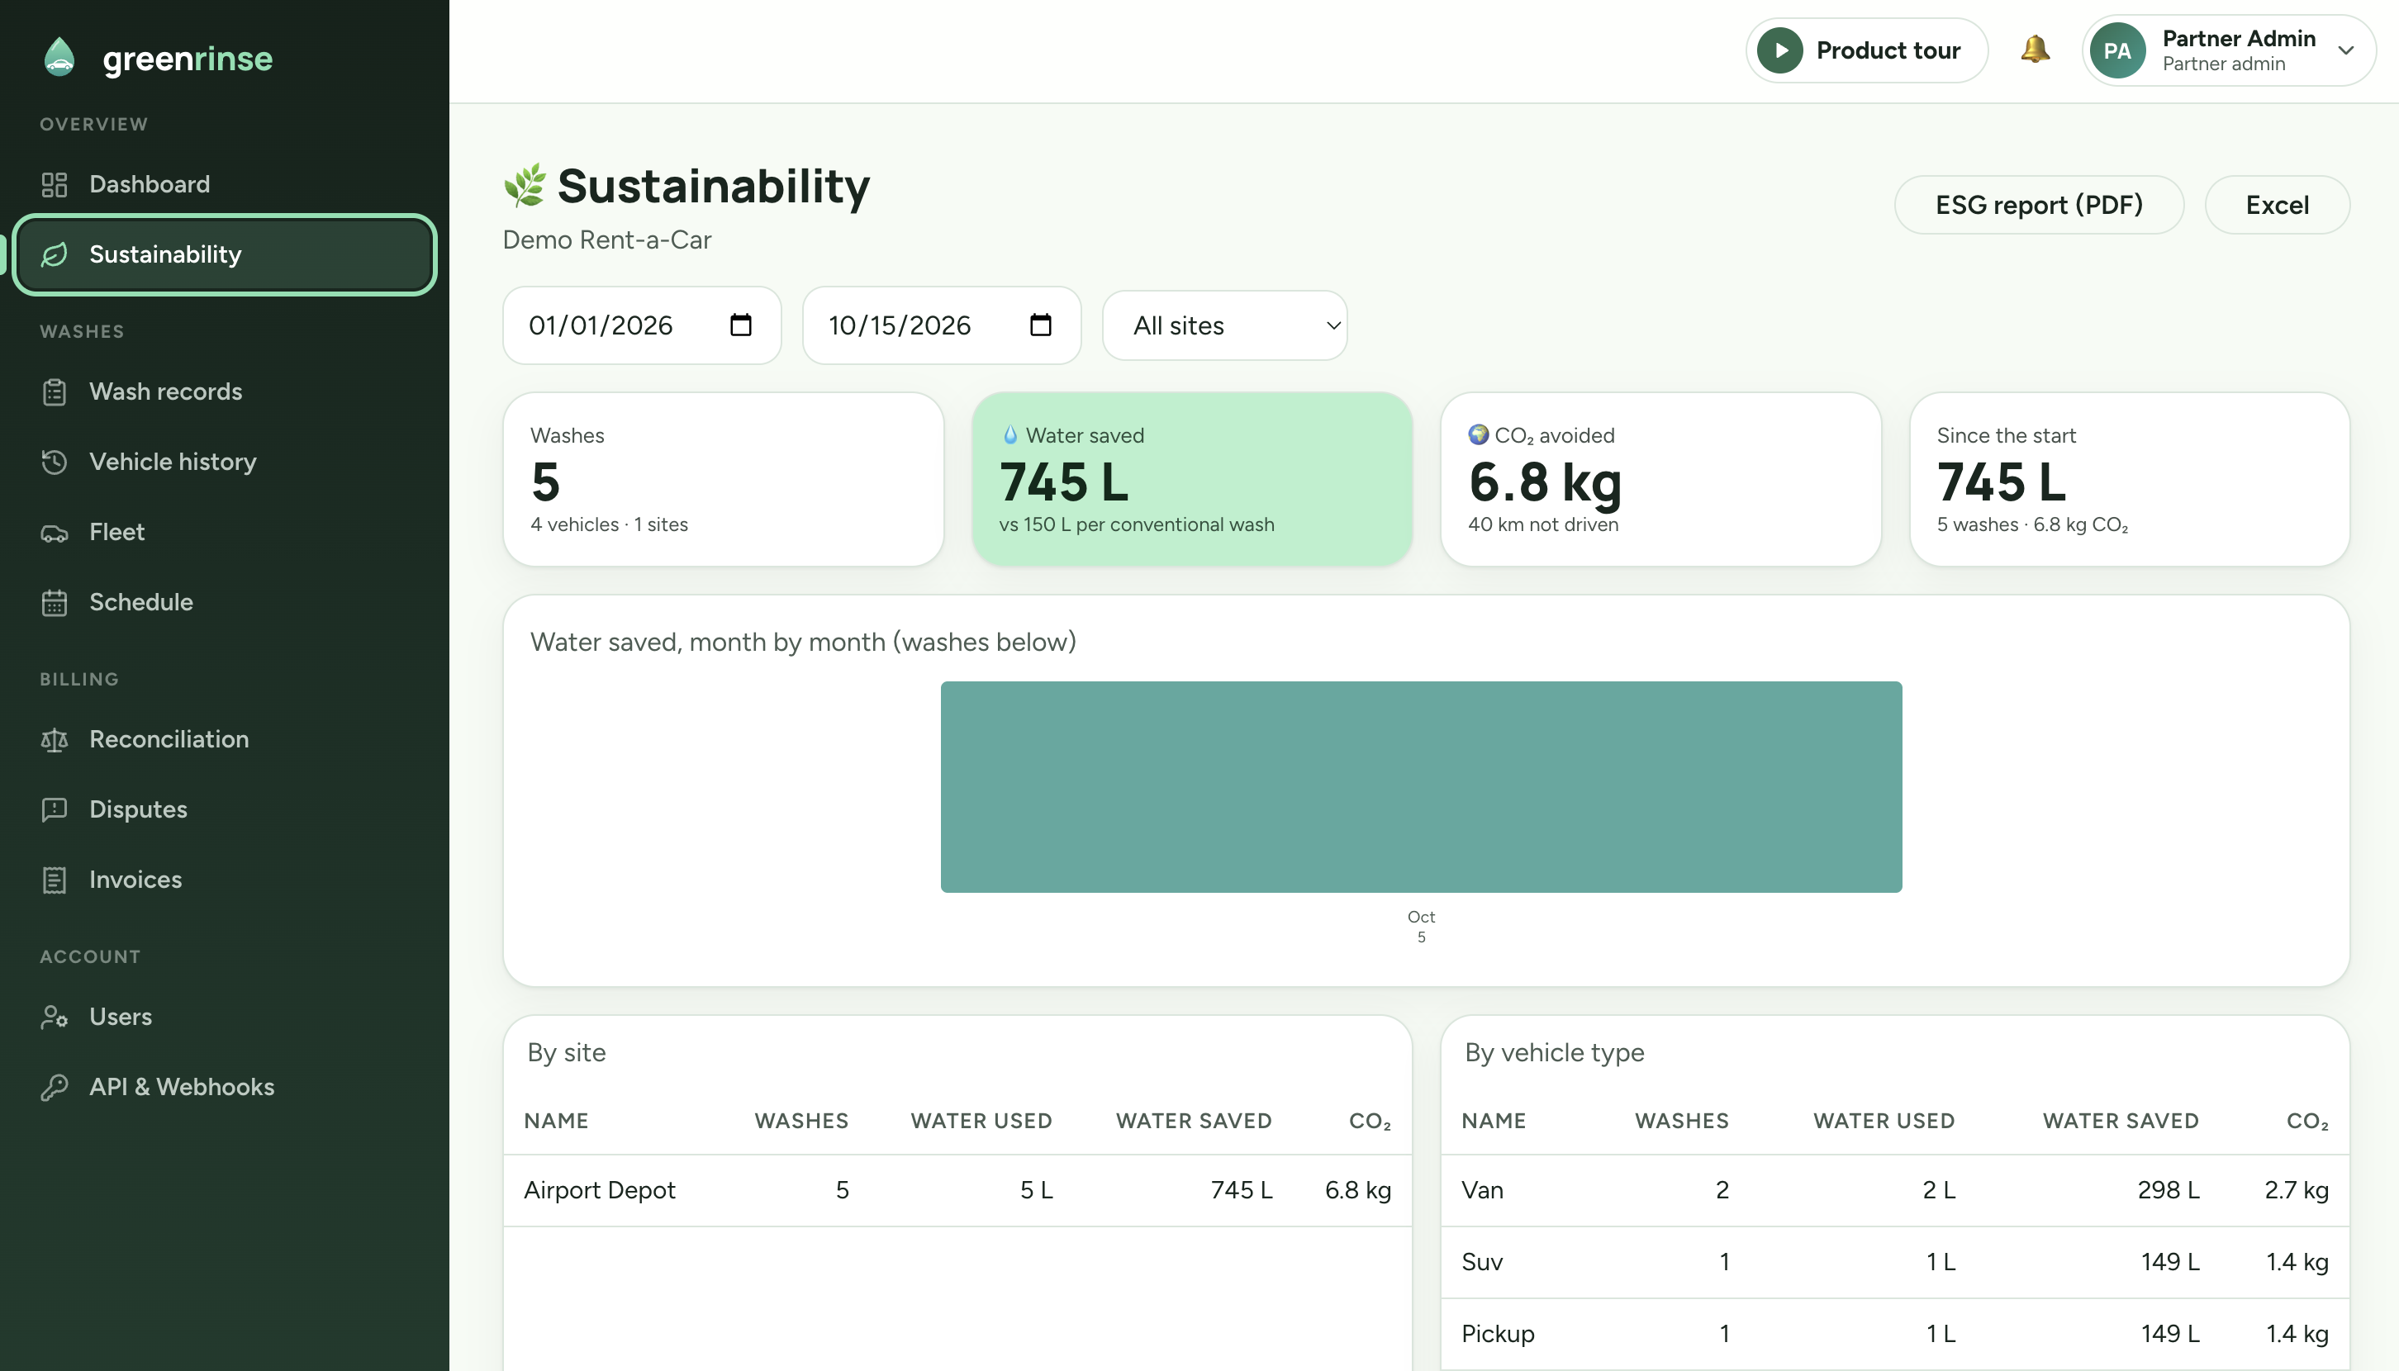Click the Vehicle history clock icon
The height and width of the screenshot is (1371, 2399).
pyautogui.click(x=55, y=462)
